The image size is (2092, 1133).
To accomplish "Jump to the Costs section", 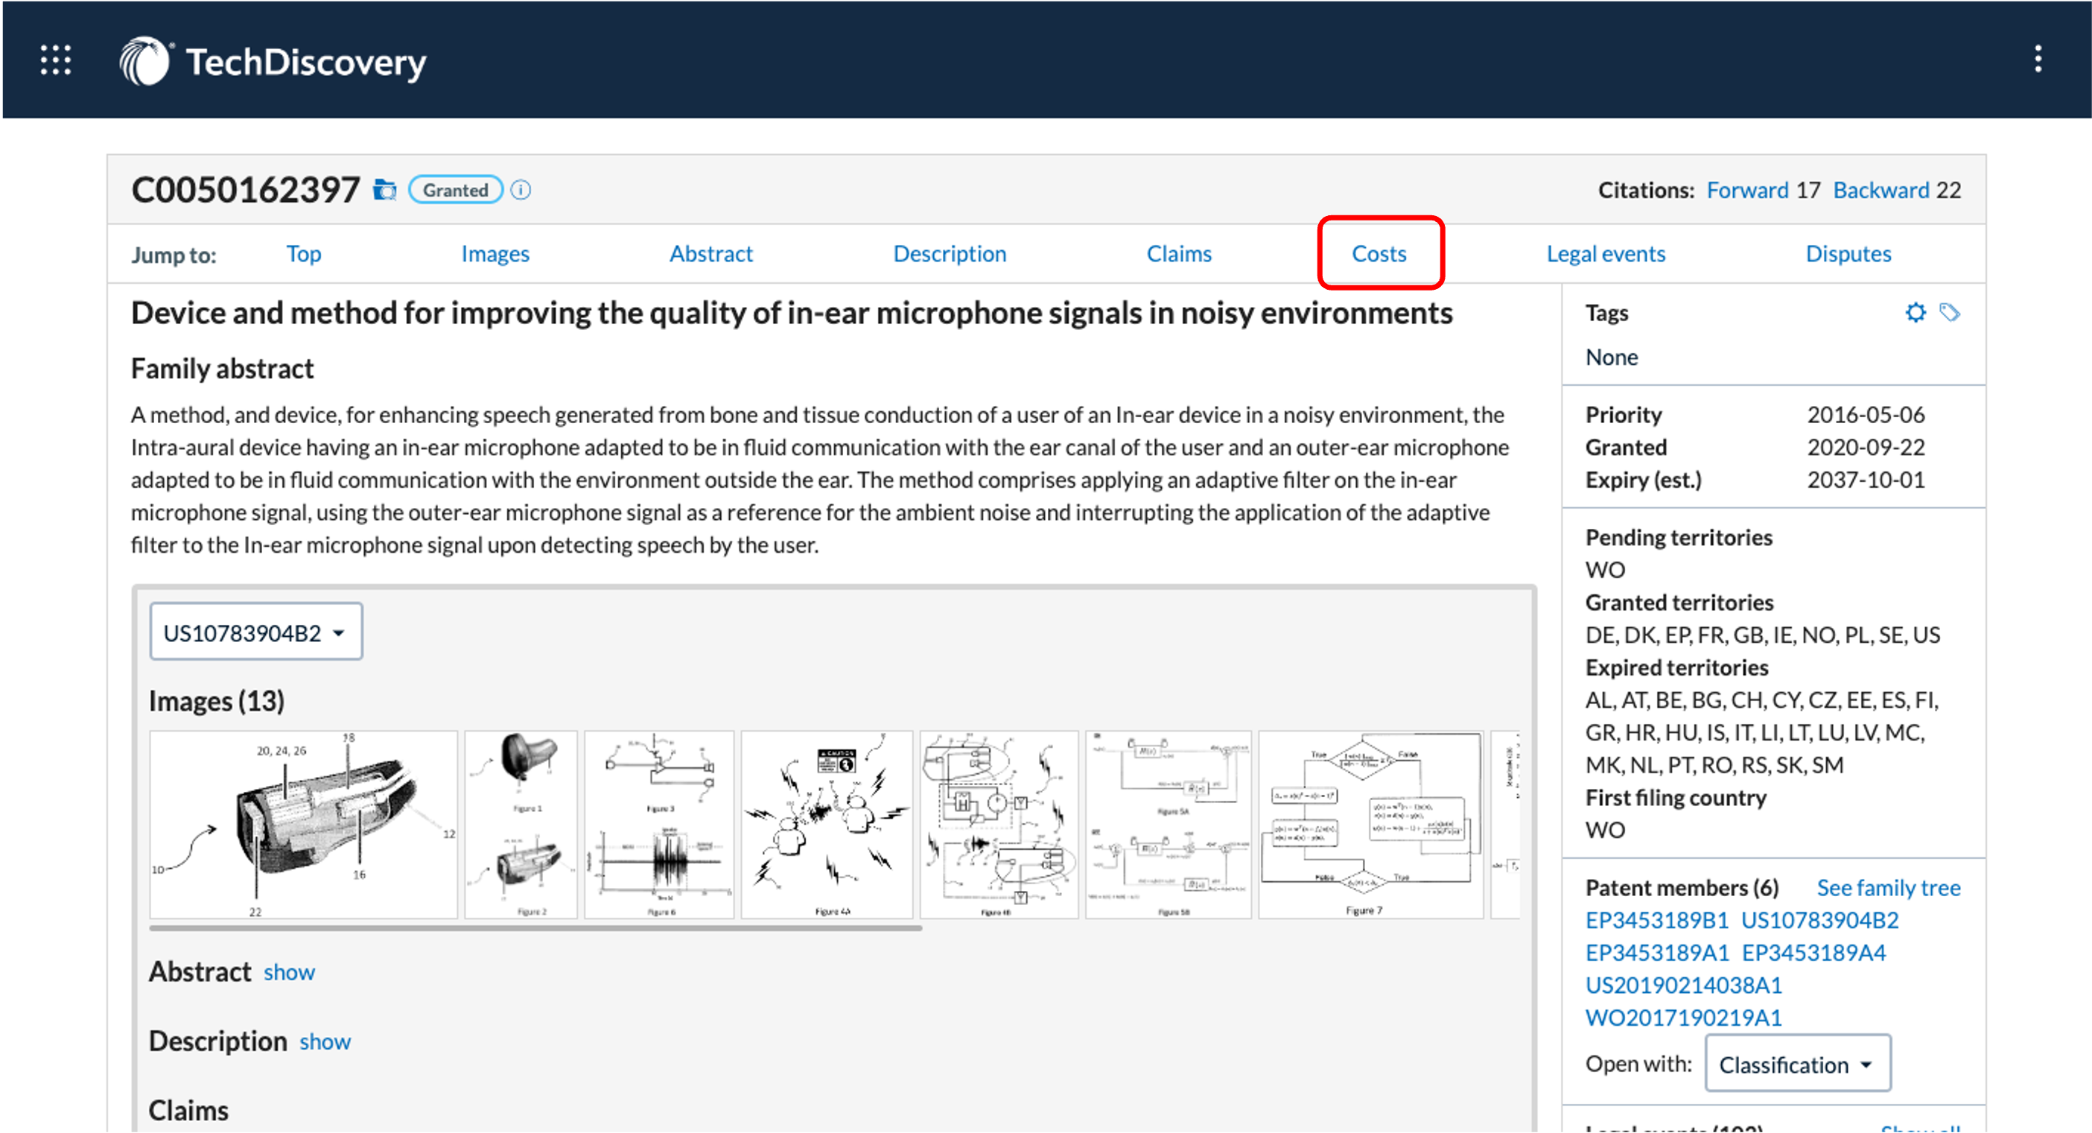I will coord(1379,253).
